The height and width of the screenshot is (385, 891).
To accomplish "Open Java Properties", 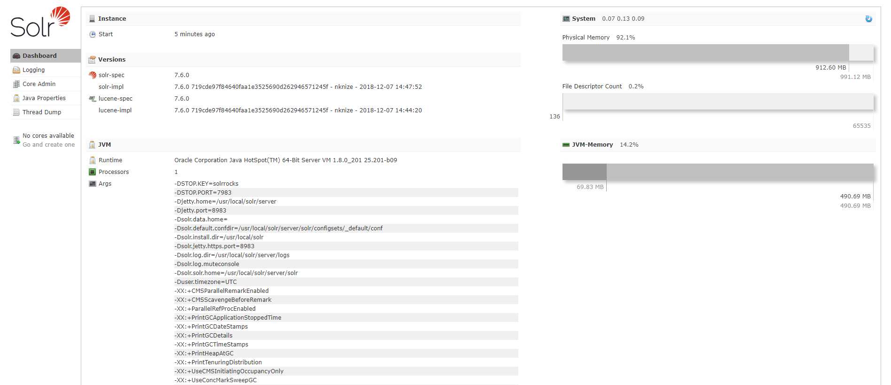I will 46,98.
